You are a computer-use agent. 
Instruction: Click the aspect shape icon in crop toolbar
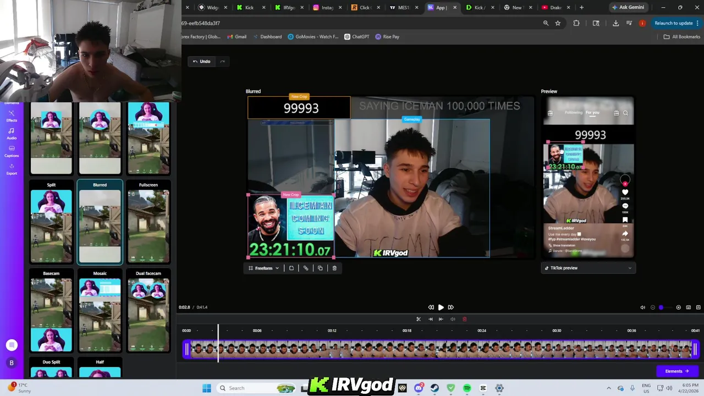(291, 268)
